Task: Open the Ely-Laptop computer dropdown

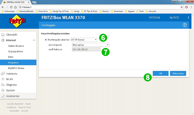Action: (91, 45)
